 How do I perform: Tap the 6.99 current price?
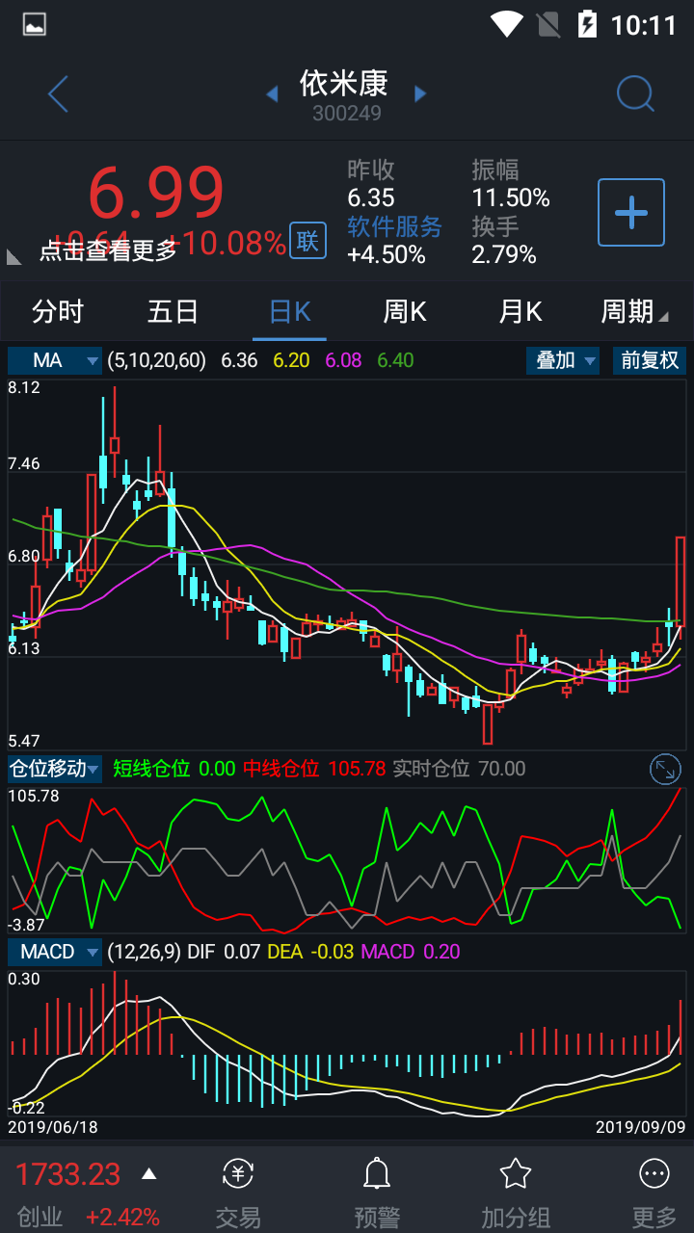(156, 193)
